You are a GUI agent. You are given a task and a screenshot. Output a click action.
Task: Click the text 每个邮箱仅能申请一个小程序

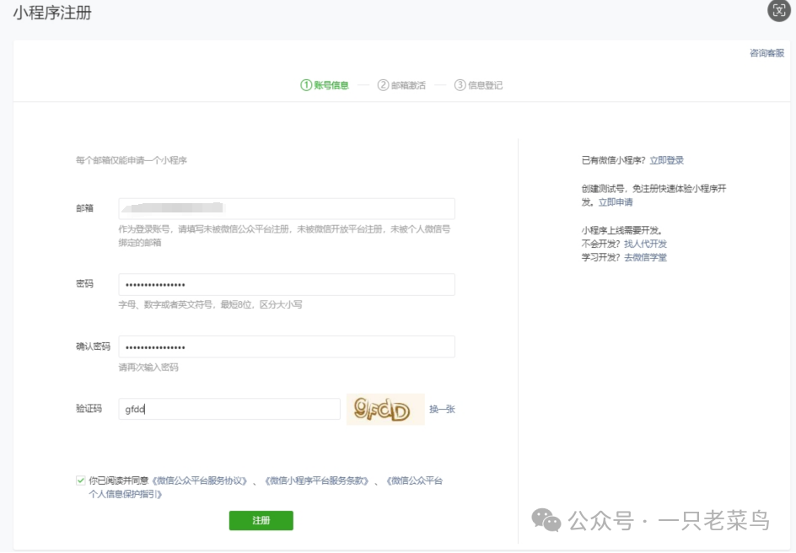132,160
